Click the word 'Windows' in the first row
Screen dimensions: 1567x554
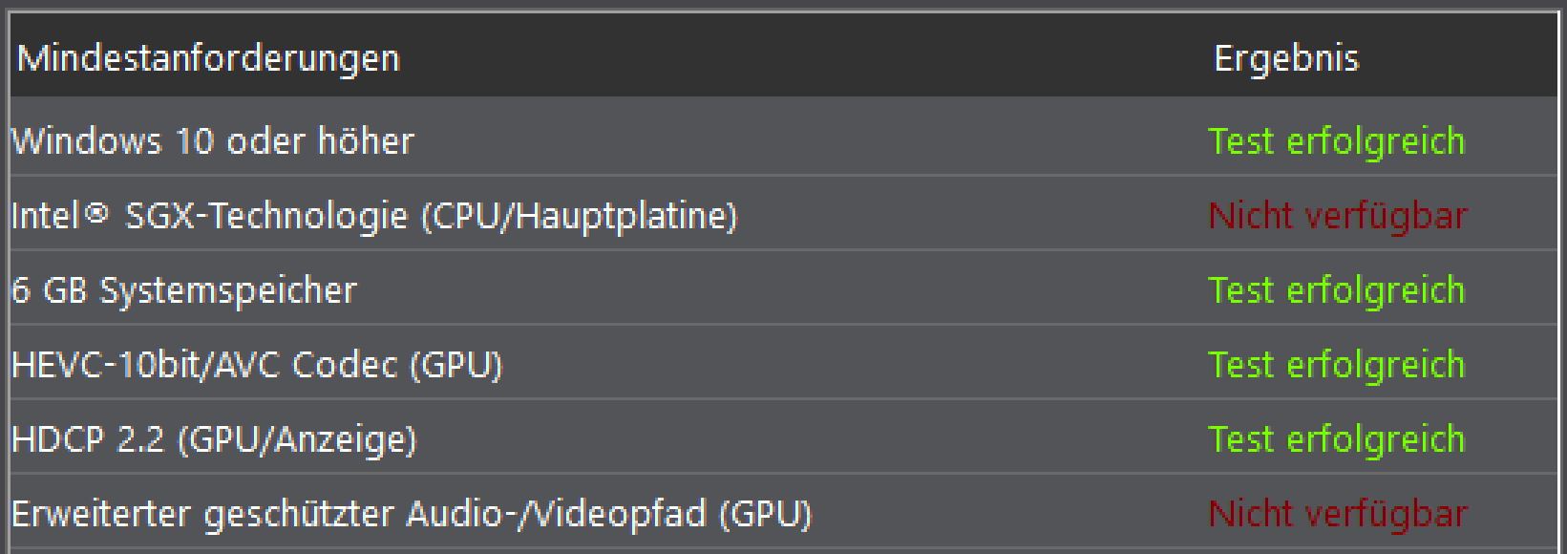pos(86,141)
